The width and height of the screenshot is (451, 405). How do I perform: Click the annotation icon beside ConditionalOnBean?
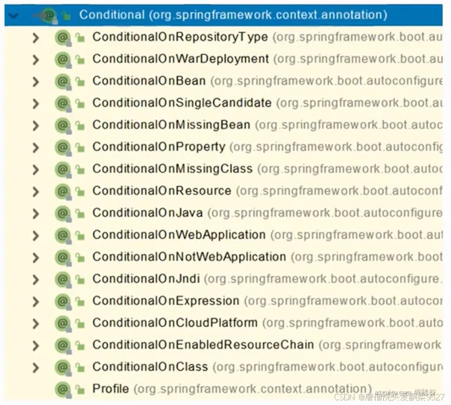[62, 81]
